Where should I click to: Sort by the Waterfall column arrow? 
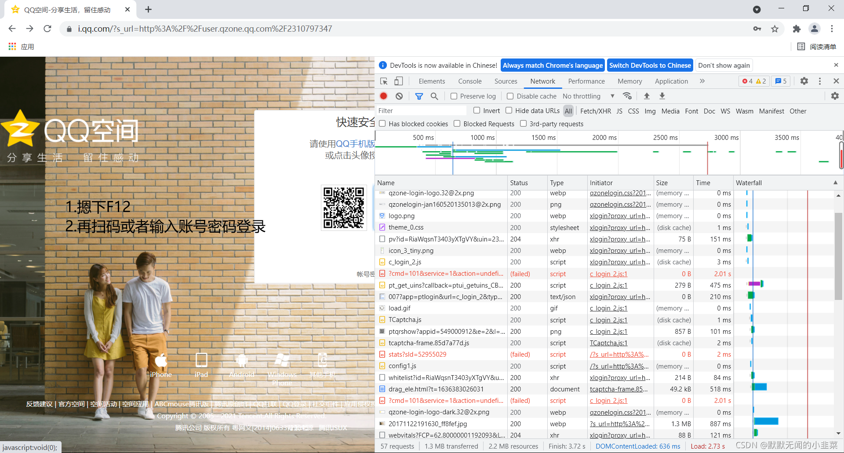[835, 183]
